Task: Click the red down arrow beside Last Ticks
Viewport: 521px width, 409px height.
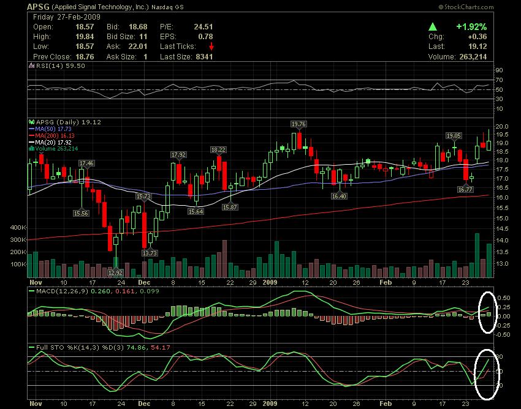Action: 211,47
